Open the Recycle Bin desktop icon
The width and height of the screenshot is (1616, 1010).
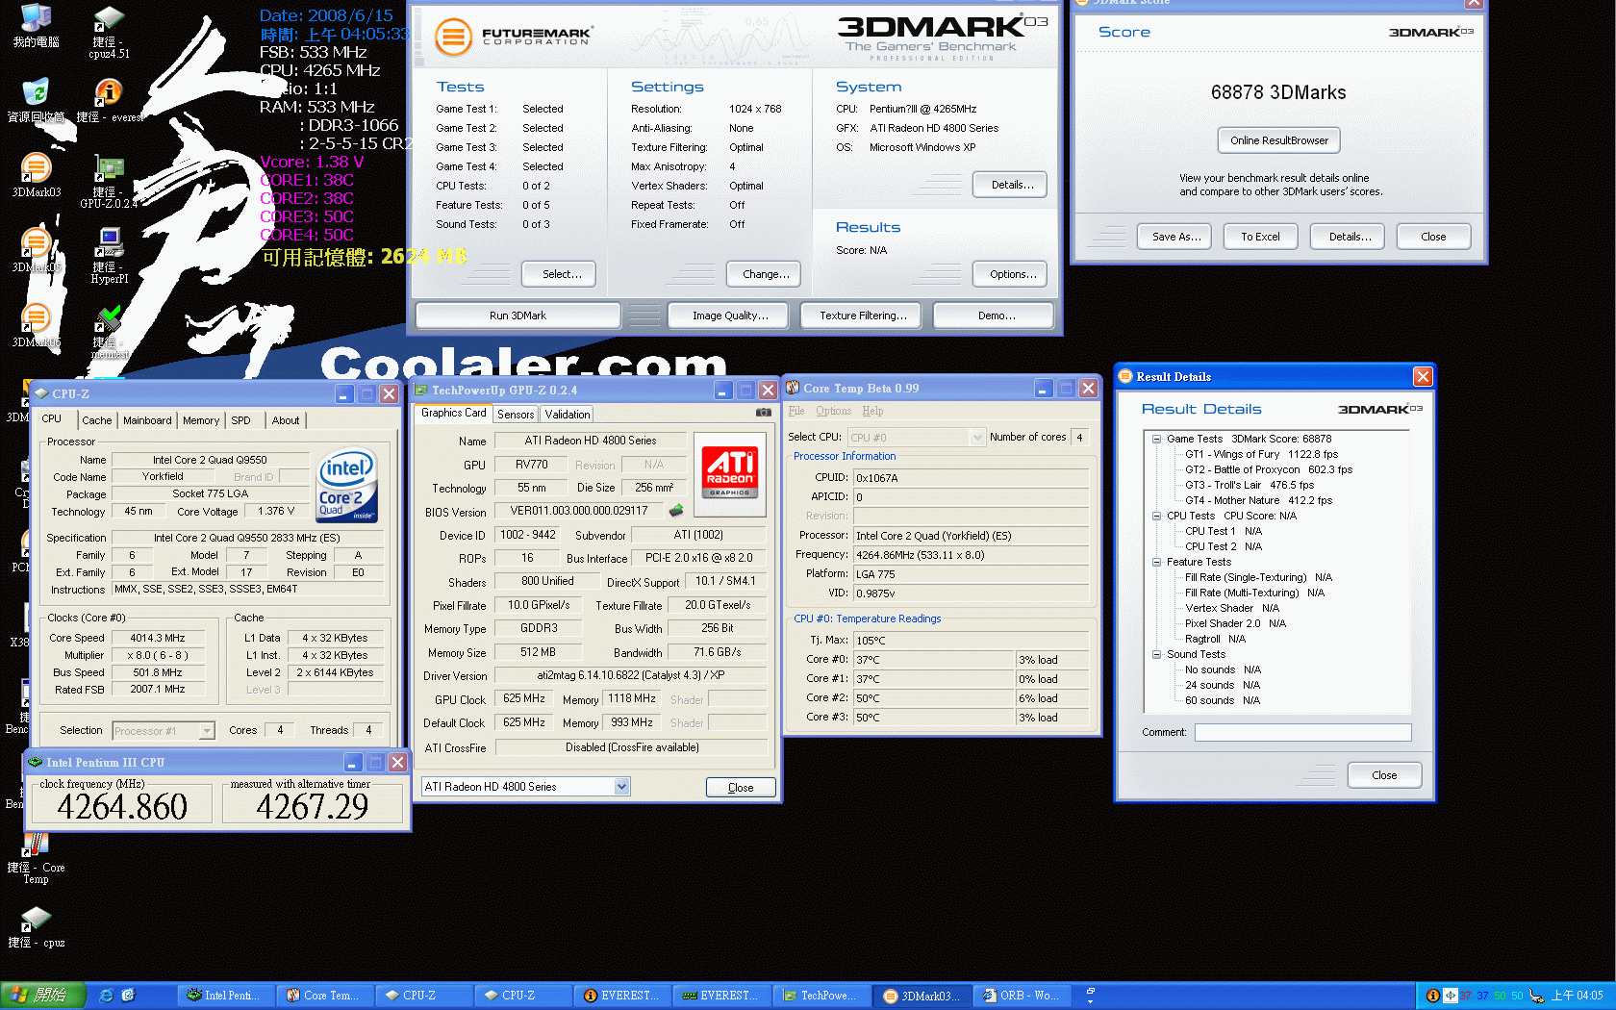[x=36, y=101]
